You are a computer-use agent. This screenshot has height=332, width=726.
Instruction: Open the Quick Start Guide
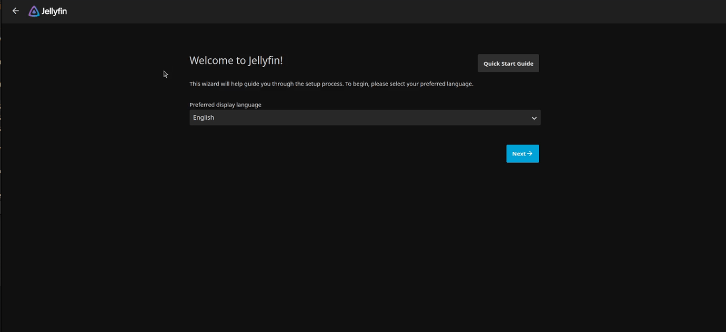pyautogui.click(x=508, y=64)
